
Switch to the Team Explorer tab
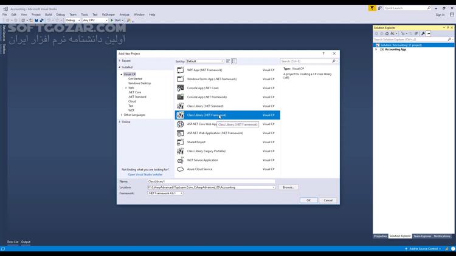pyautogui.click(x=423, y=236)
